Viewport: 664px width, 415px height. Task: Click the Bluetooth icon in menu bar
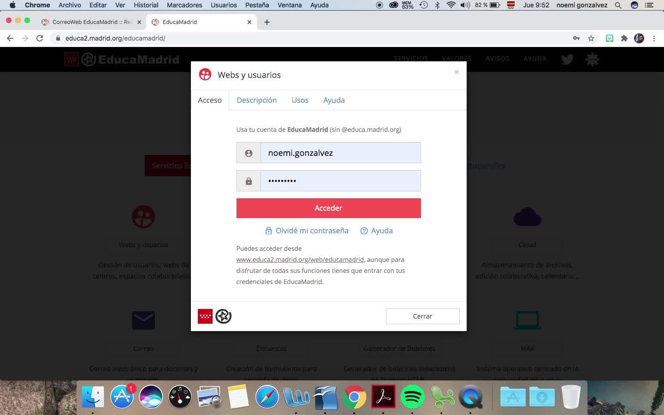point(437,5)
